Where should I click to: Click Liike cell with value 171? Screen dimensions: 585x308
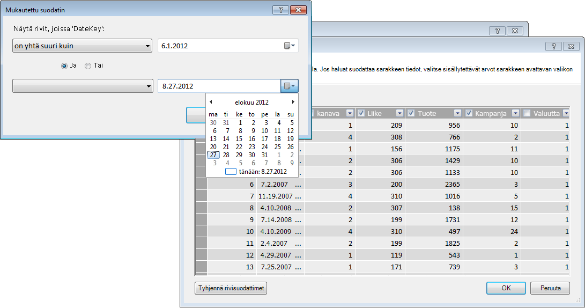[x=380, y=267]
